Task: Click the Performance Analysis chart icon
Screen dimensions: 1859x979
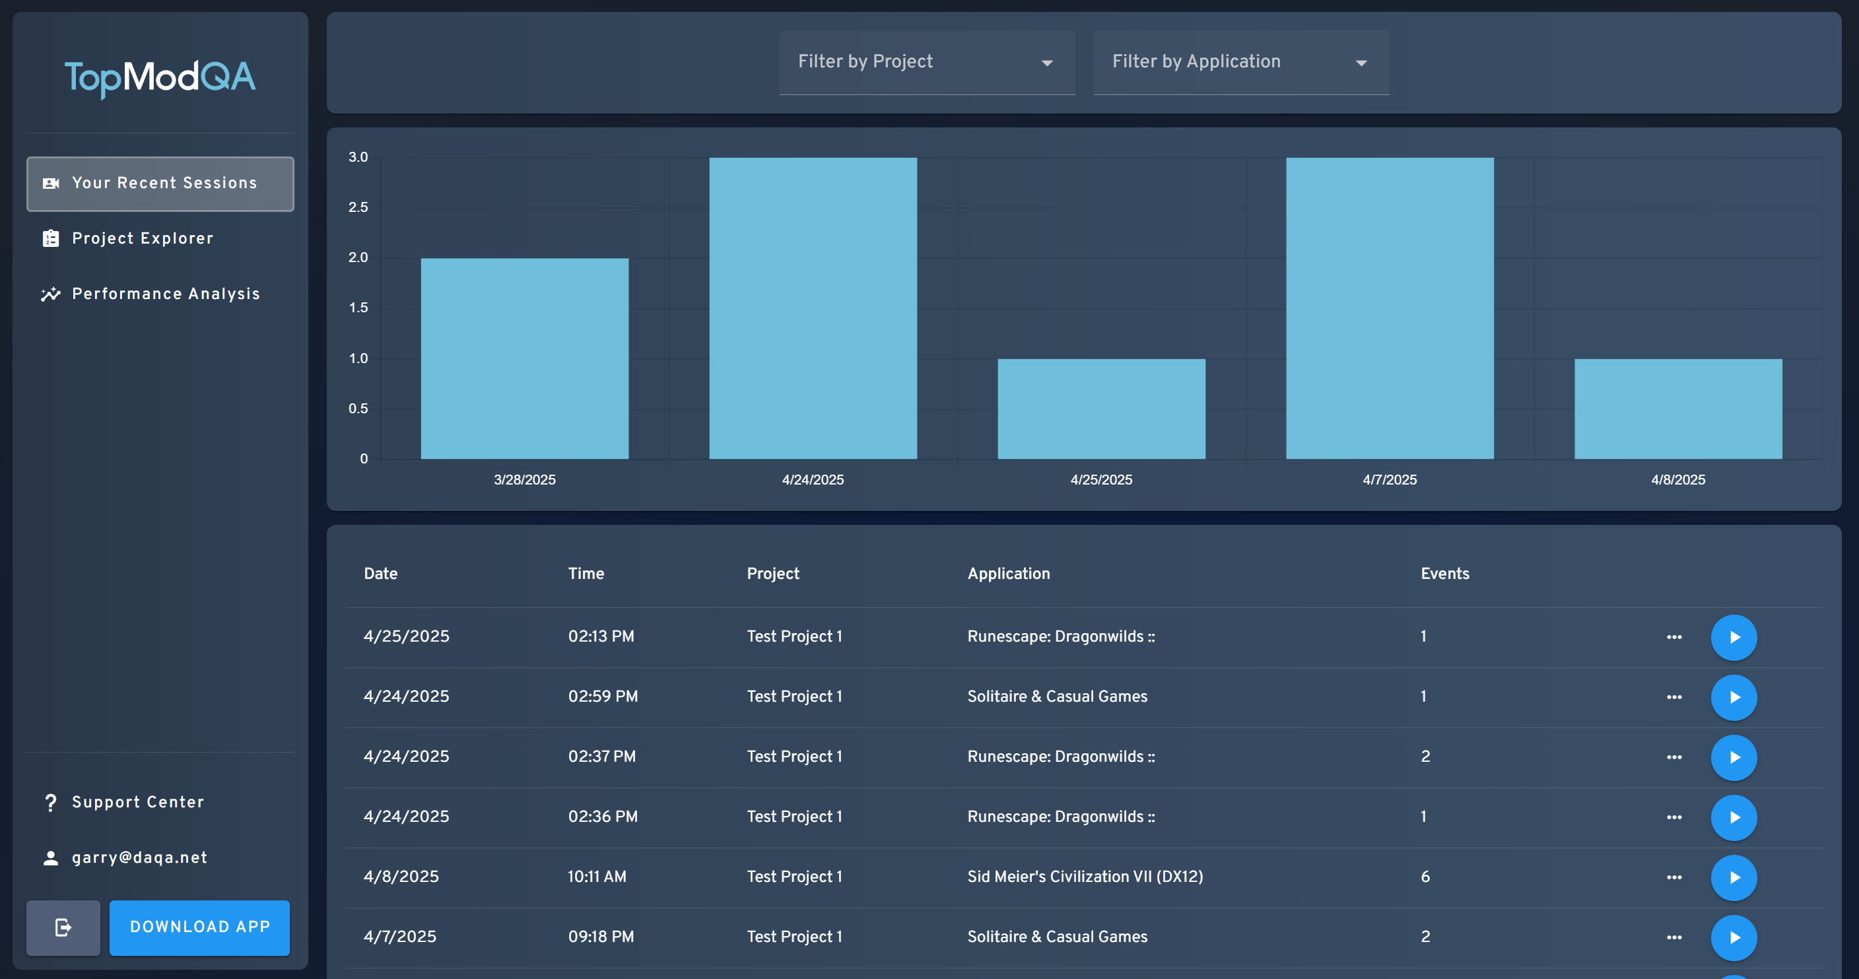Action: tap(51, 294)
